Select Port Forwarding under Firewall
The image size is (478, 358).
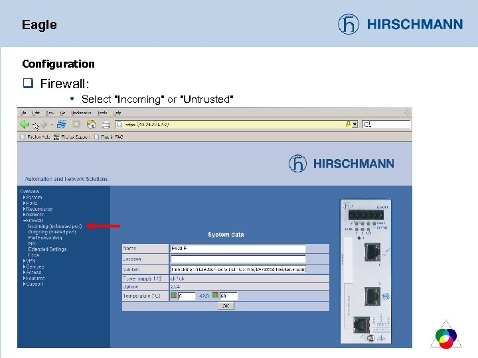pos(45,238)
